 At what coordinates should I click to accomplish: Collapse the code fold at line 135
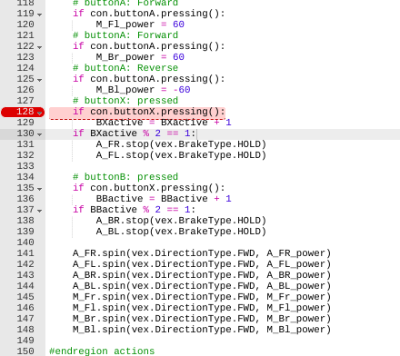tap(40, 189)
